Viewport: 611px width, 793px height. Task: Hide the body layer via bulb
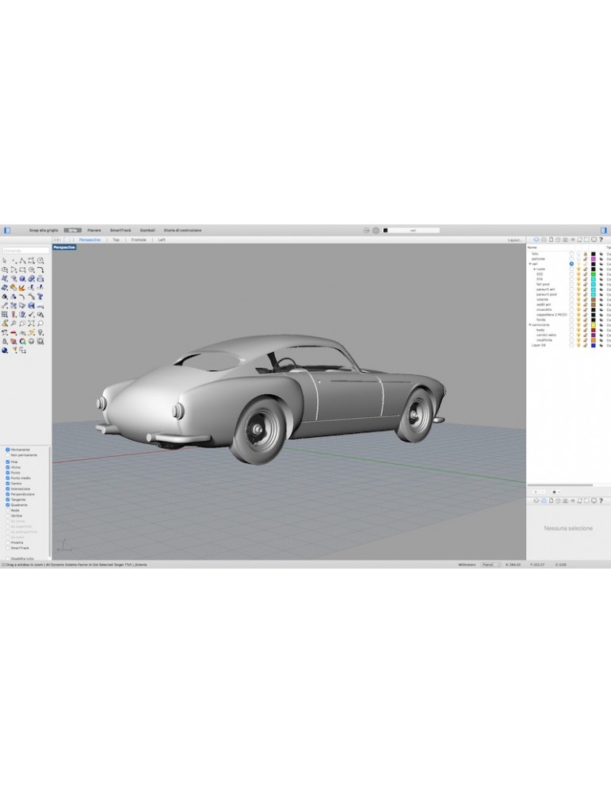point(579,330)
